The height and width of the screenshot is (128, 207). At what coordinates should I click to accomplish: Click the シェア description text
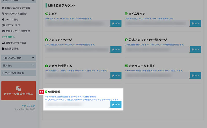[69, 19]
